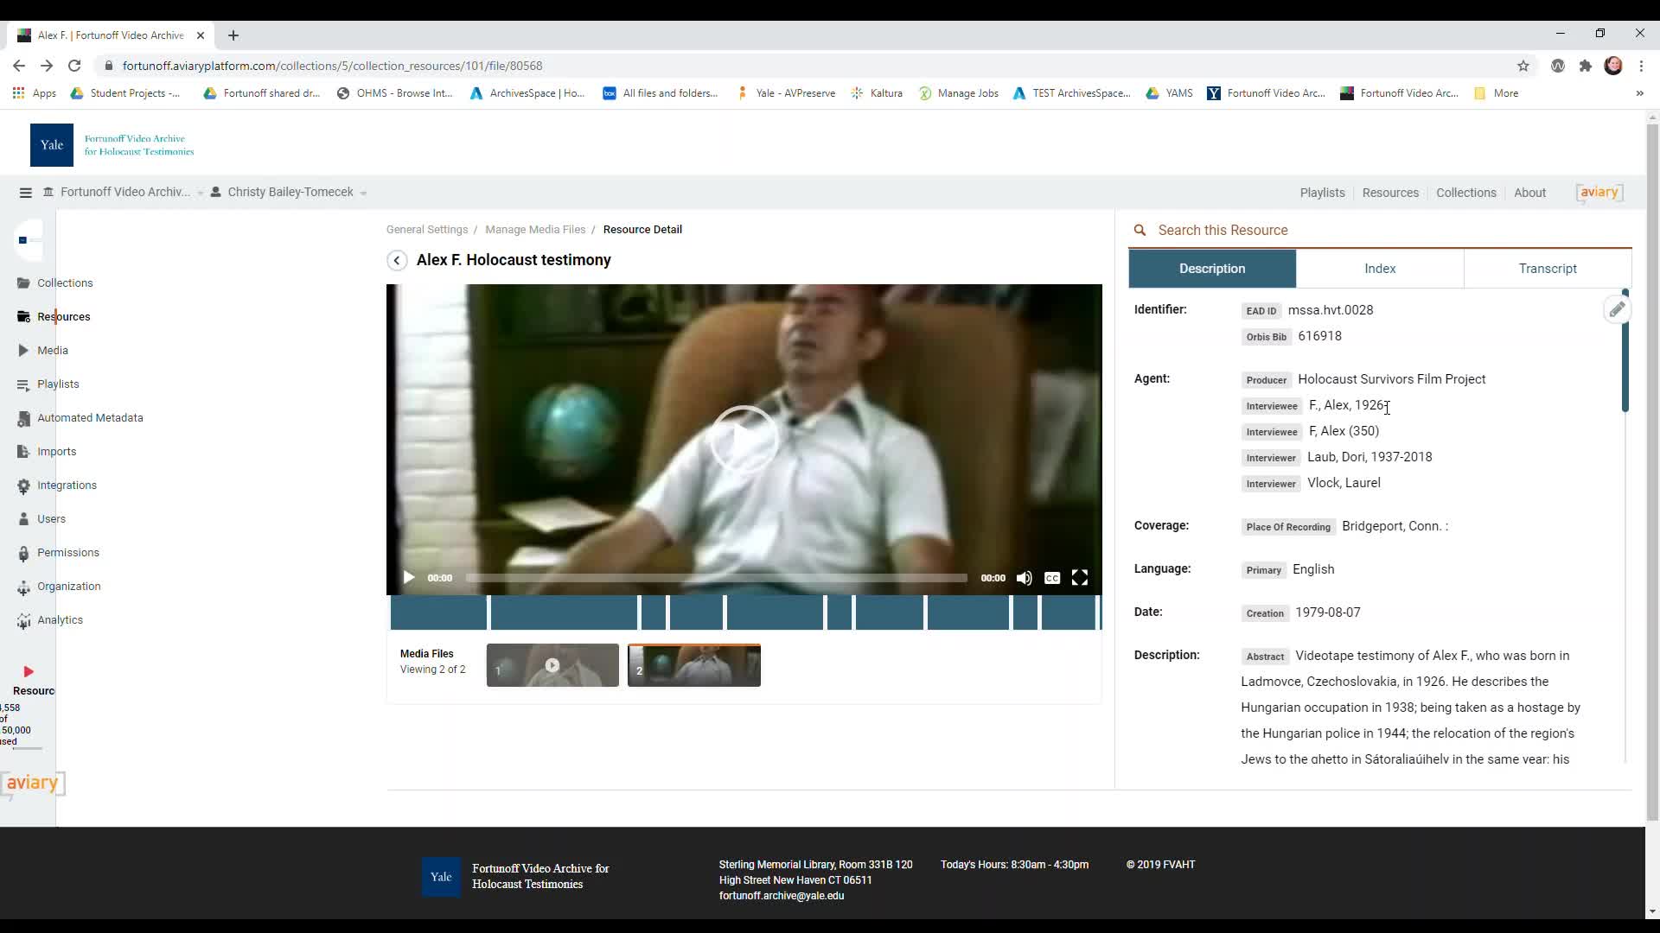This screenshot has width=1660, height=933.
Task: Open a new browser tab
Action: pos(233,35)
